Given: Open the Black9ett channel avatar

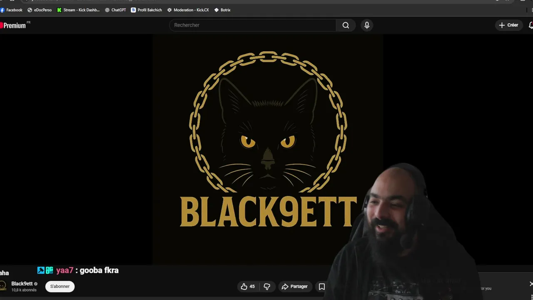Looking at the screenshot, I should coord(2,286).
